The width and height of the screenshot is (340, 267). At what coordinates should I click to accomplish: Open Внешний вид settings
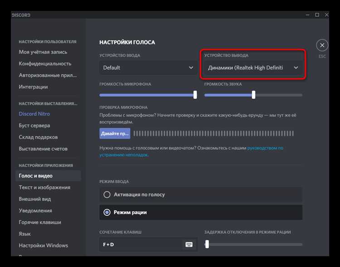click(35, 199)
